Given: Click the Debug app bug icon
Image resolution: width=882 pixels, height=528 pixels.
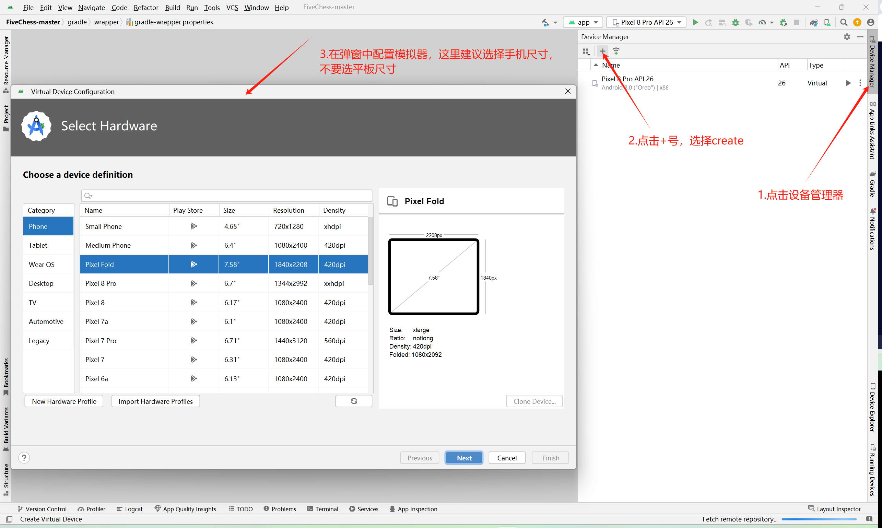Looking at the screenshot, I should [x=736, y=22].
